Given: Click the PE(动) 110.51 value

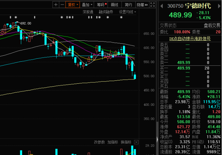Looking at the screenshot, I should (214, 142).
